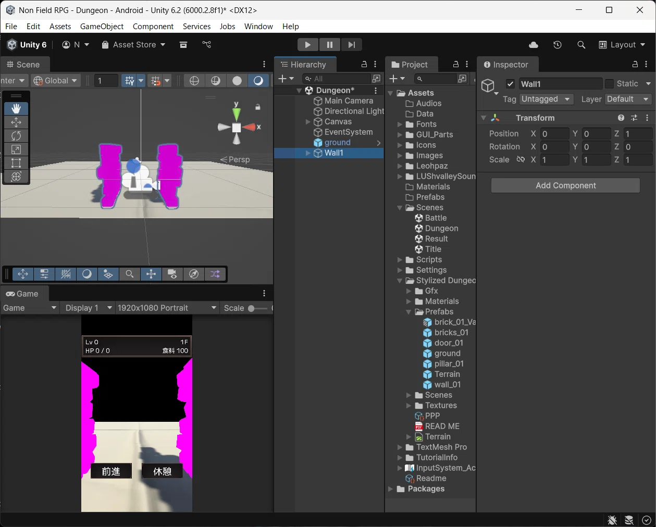
Task: Open the Display 1 dropdown
Action: (x=87, y=308)
